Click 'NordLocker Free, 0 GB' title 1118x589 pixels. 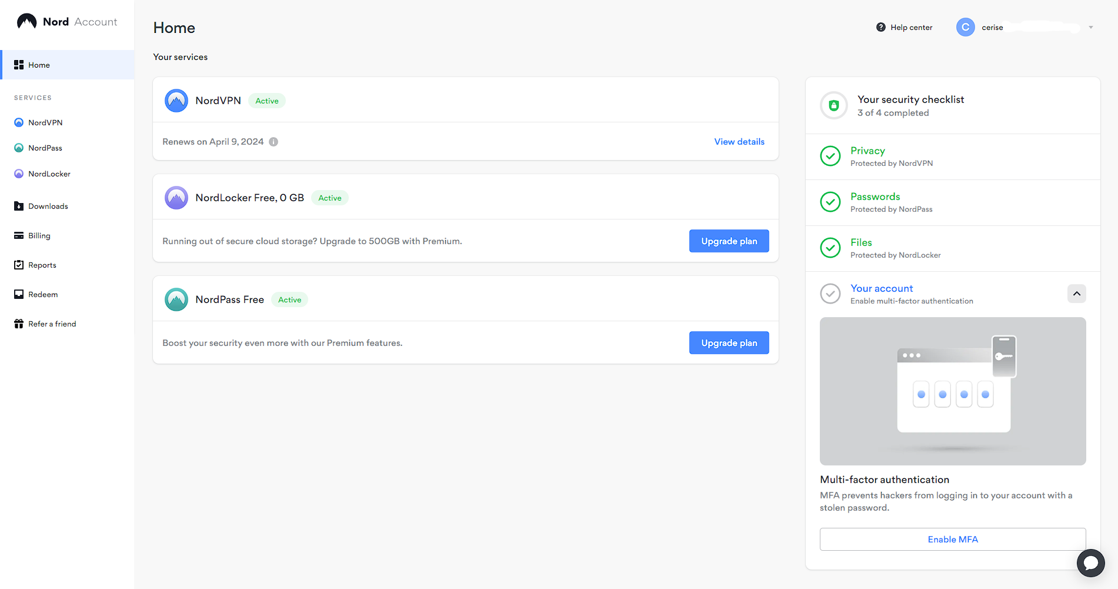click(x=250, y=198)
